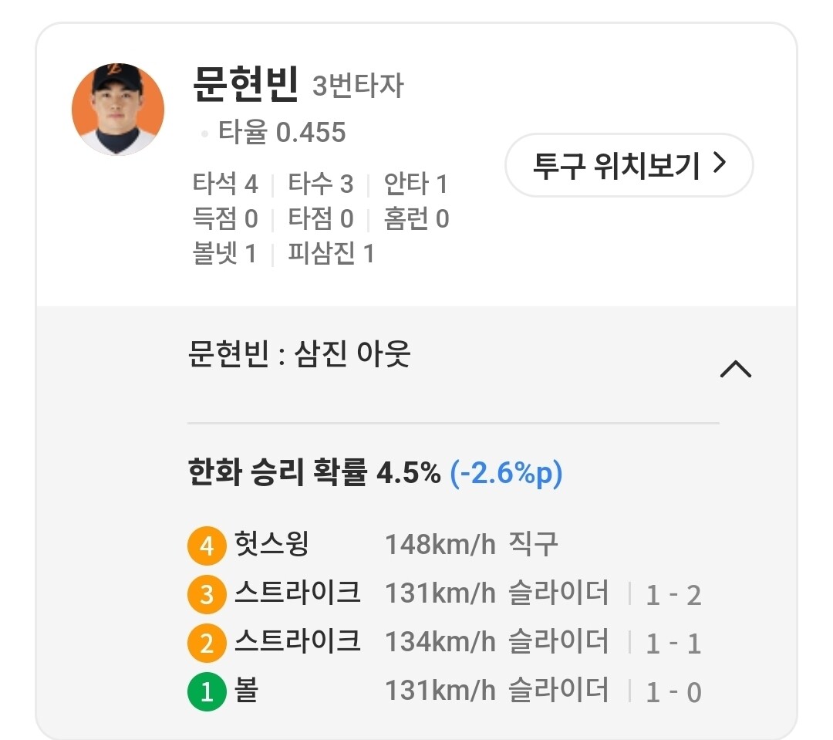833x740 pixels.
Task: Click the 3번타자 batting order label
Action: point(357,86)
